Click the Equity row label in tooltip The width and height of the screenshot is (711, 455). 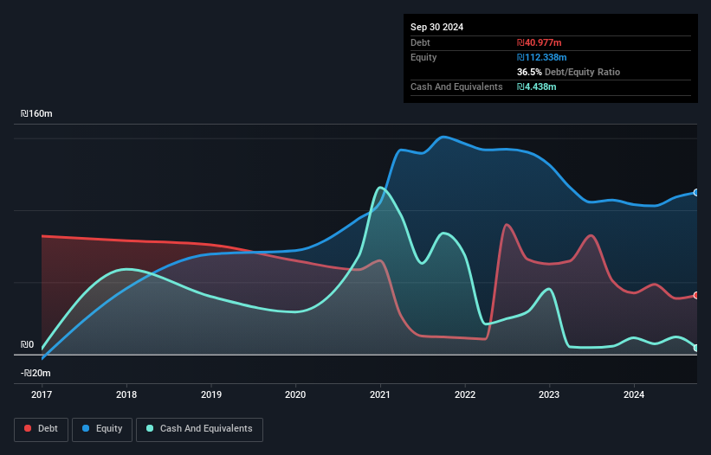click(x=423, y=57)
